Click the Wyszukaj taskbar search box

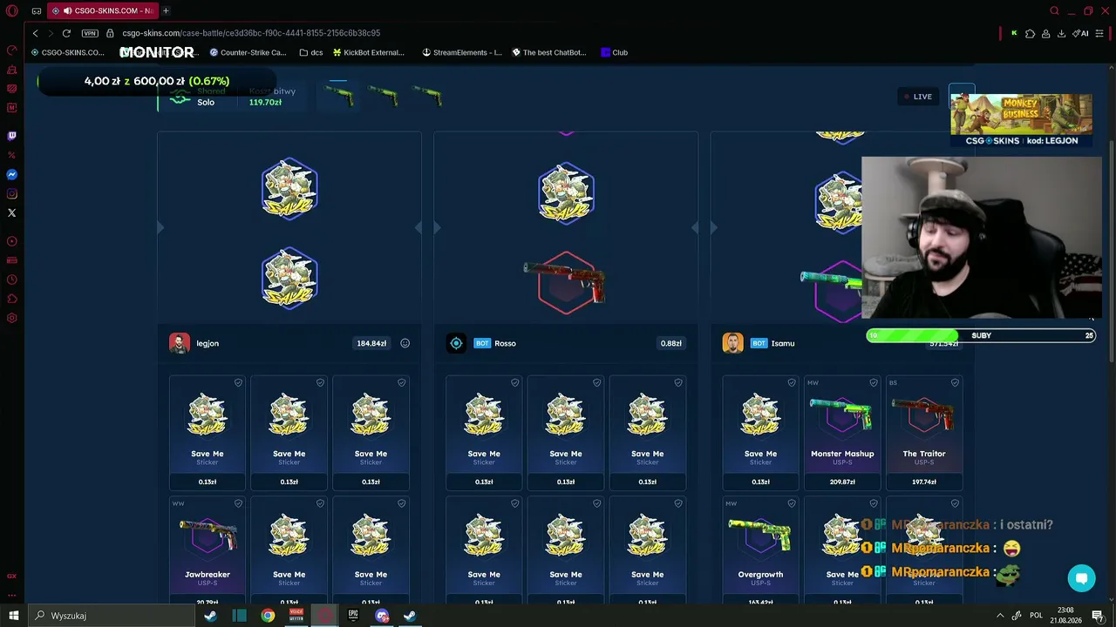[x=112, y=616]
